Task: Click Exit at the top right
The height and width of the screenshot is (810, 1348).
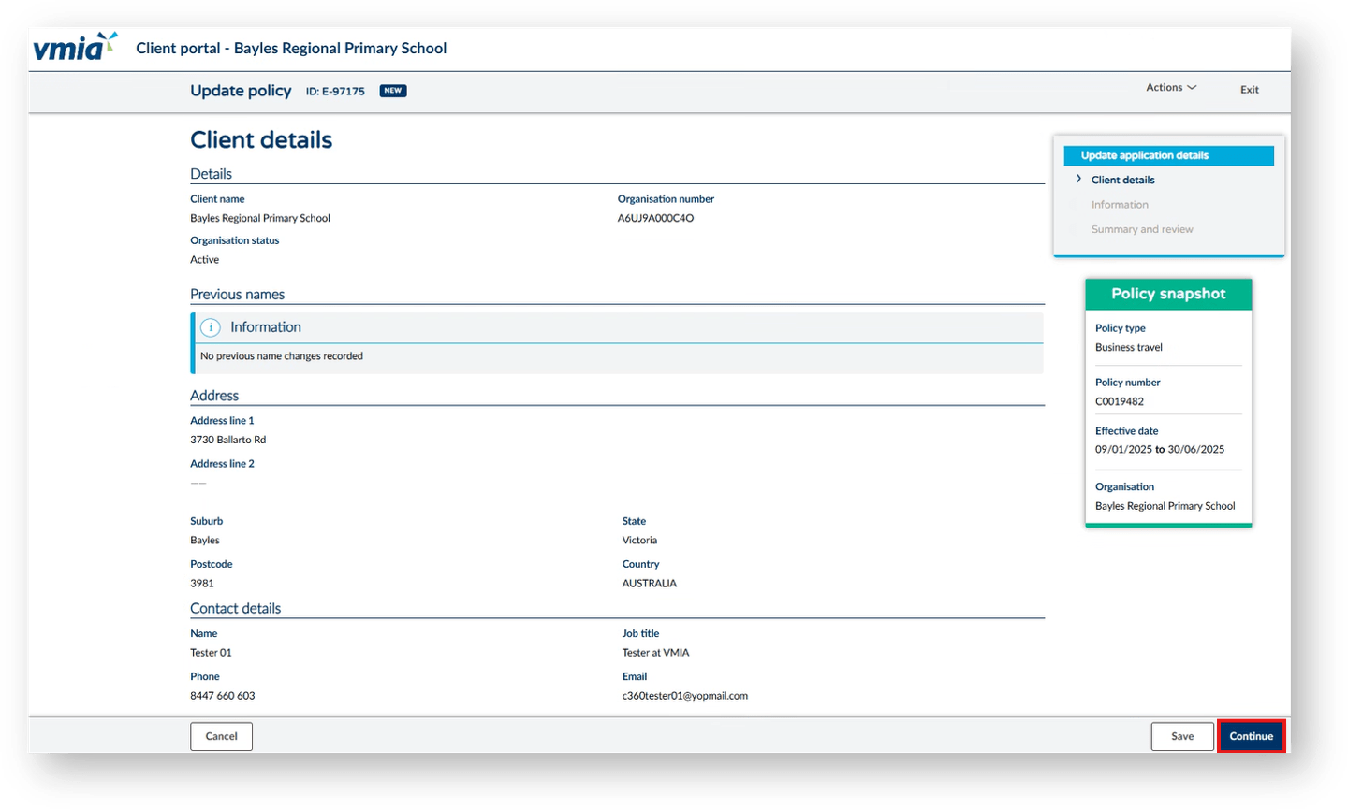Action: [1249, 90]
